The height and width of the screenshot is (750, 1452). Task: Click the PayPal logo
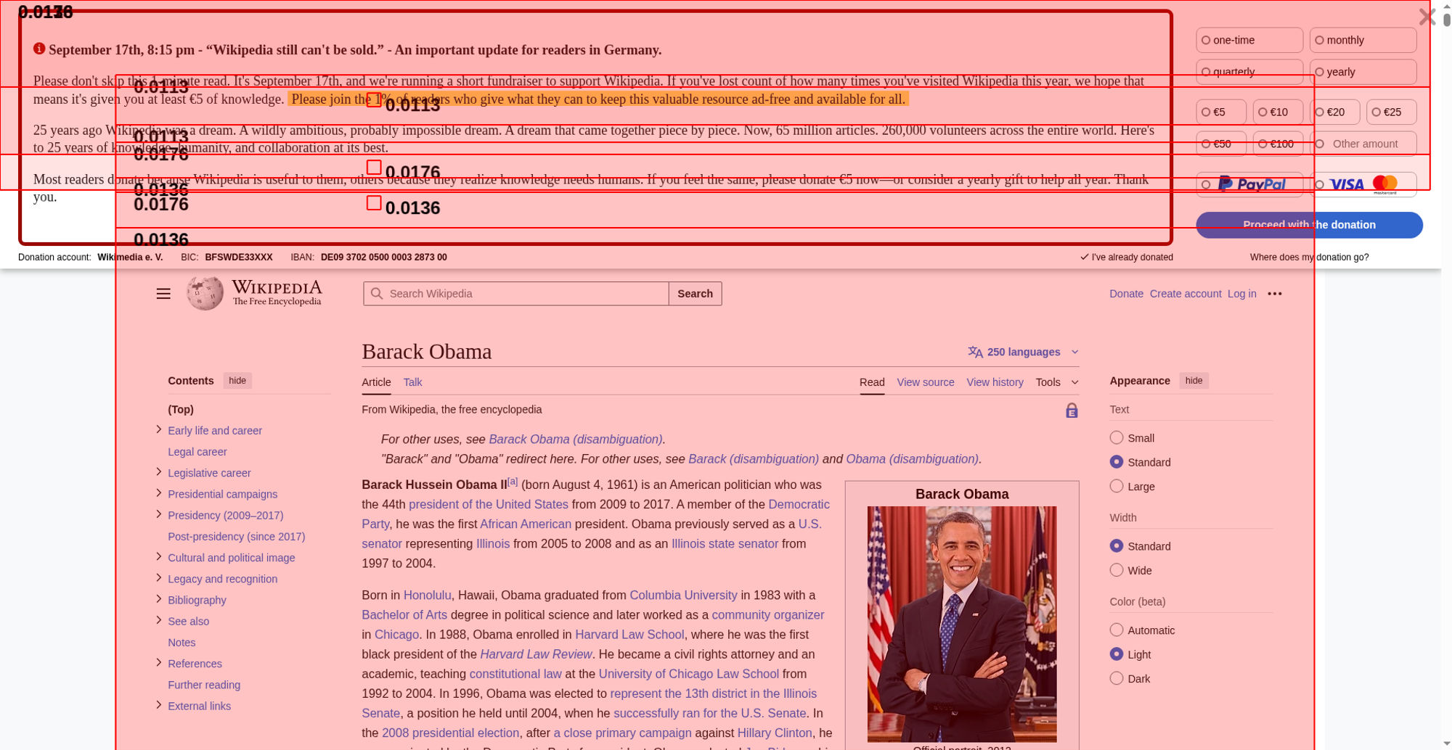(1252, 185)
